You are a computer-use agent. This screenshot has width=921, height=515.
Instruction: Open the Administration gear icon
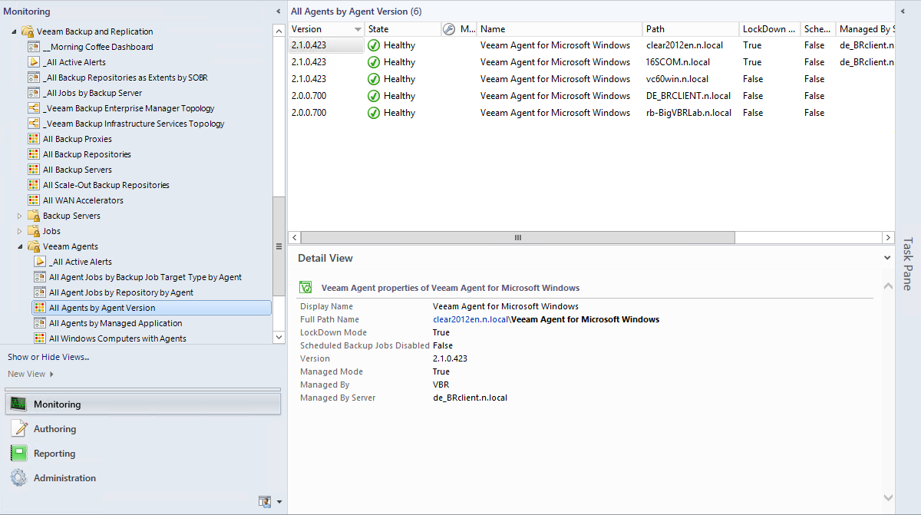click(18, 478)
